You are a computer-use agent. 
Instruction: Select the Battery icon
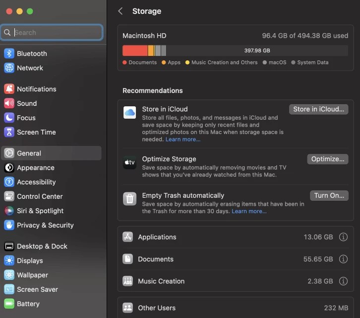point(9,304)
